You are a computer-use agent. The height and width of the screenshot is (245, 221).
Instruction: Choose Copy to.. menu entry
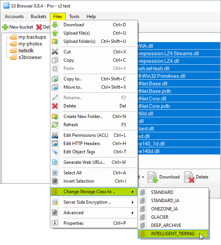pos(94,79)
